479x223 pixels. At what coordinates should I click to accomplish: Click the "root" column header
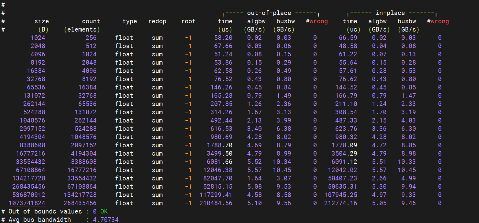[x=188, y=21]
